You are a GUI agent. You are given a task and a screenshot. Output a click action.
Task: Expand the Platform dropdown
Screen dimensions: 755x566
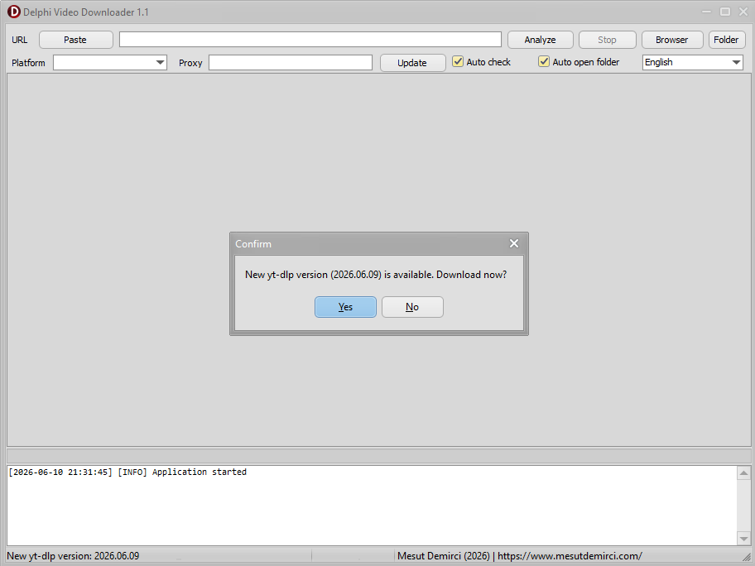tap(160, 63)
